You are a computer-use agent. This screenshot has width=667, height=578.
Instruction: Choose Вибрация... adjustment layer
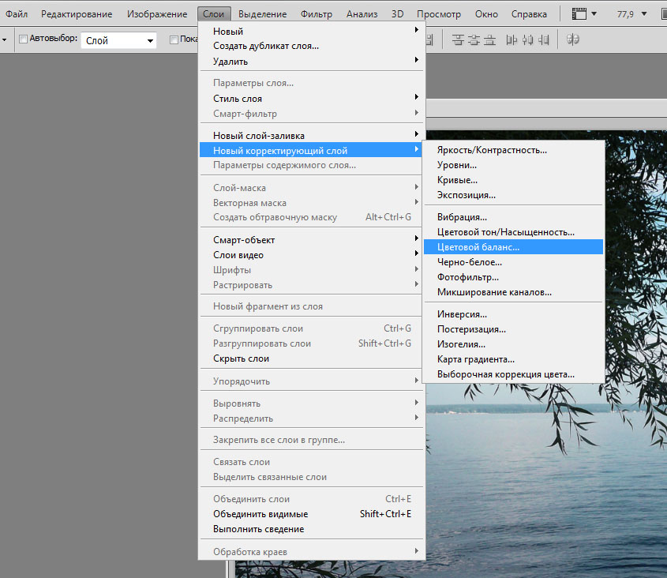tap(513, 216)
